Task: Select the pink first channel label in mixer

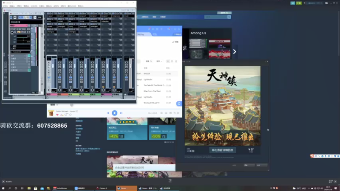Action: point(51,94)
